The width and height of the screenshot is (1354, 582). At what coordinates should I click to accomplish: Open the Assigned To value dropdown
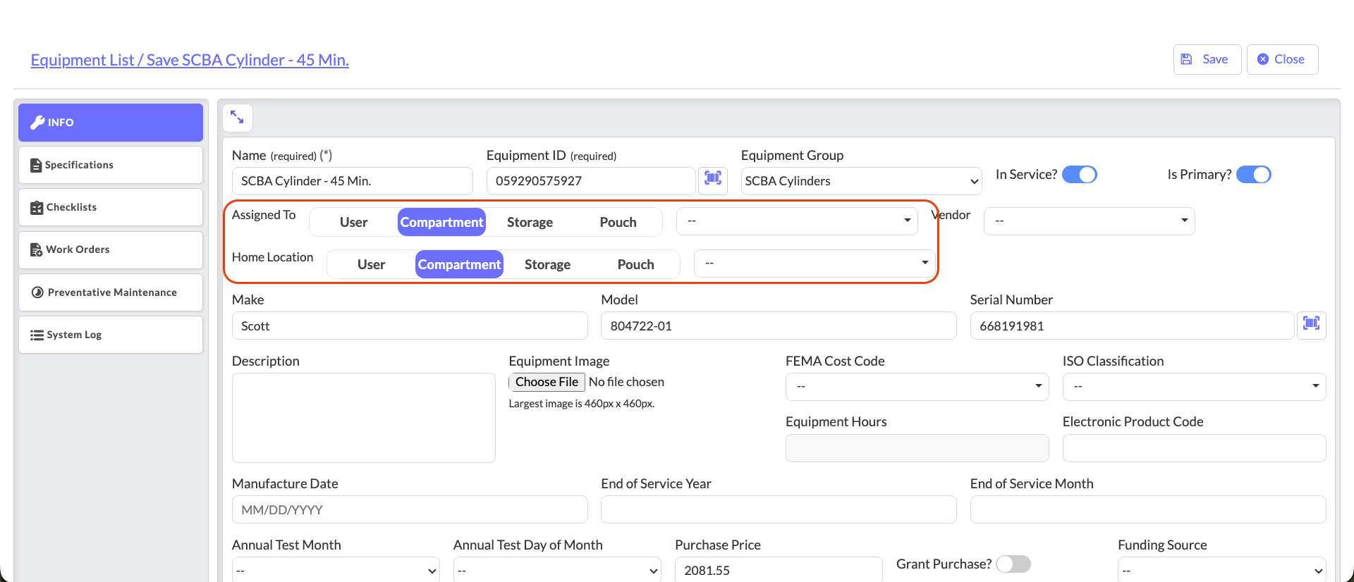(797, 221)
